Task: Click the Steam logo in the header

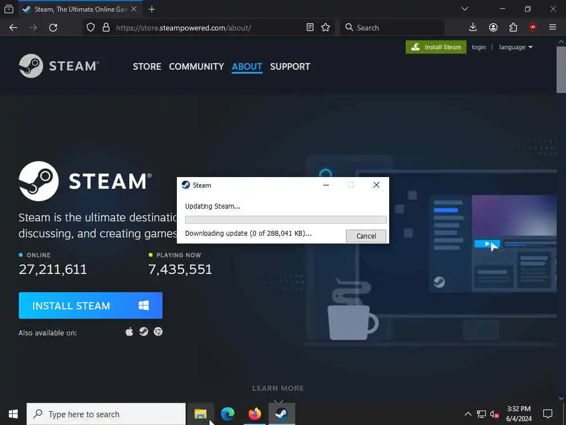Action: point(59,66)
